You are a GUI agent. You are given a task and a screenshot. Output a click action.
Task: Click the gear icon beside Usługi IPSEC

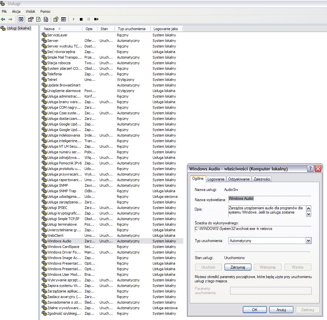point(44,207)
